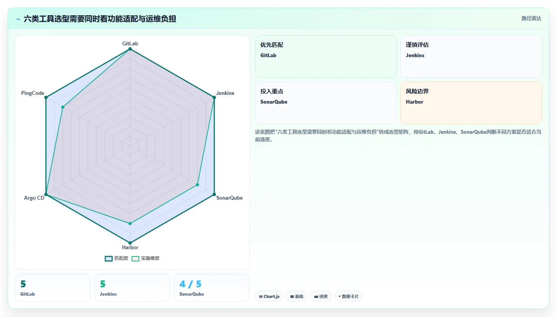
Task: Open the 优先匹配 GitLab card
Action: [326, 56]
